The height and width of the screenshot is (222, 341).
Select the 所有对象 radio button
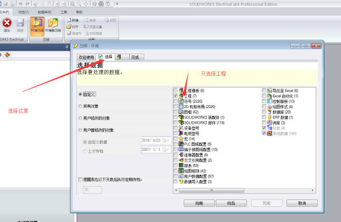(80, 106)
